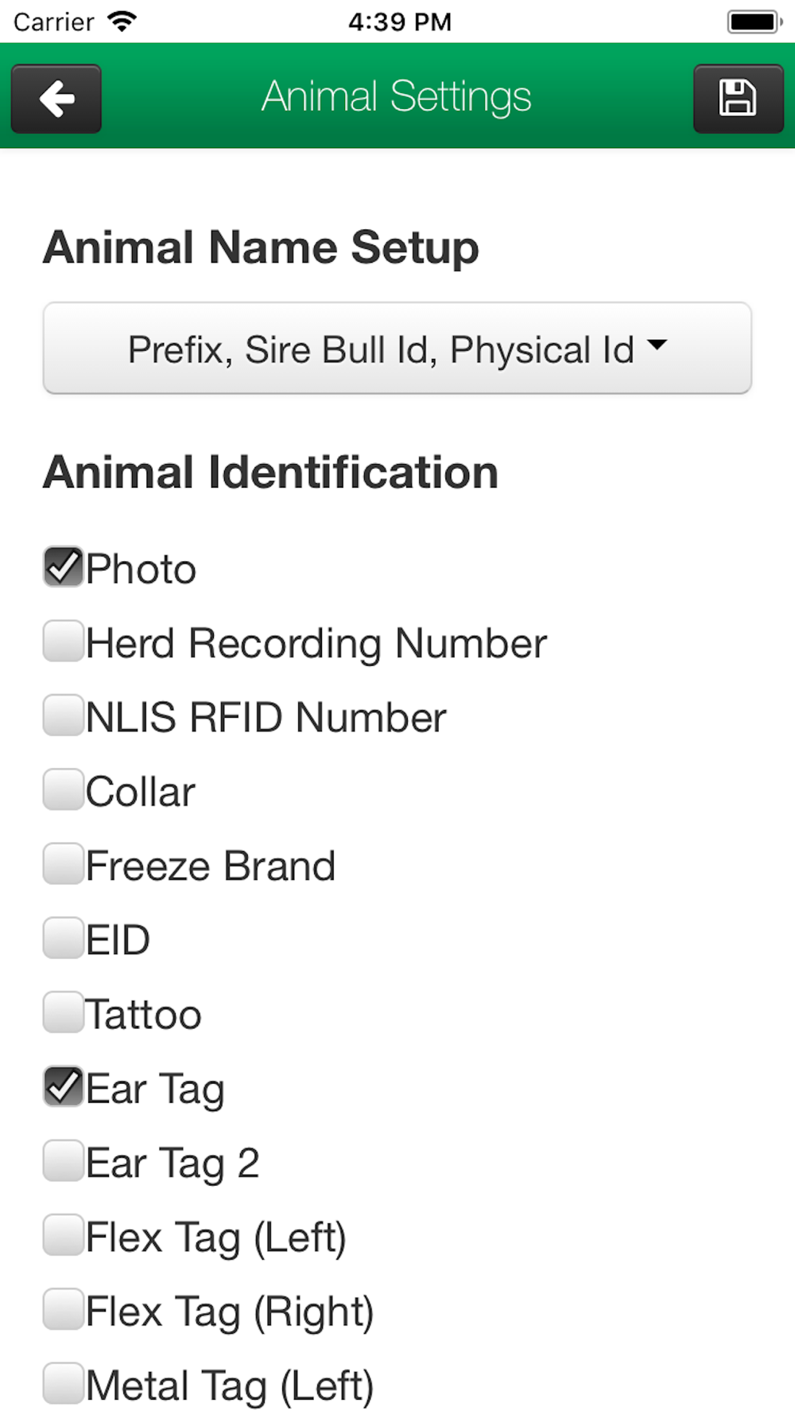Tap the Animal Identification heading
This screenshot has width=795, height=1415.
[270, 473]
